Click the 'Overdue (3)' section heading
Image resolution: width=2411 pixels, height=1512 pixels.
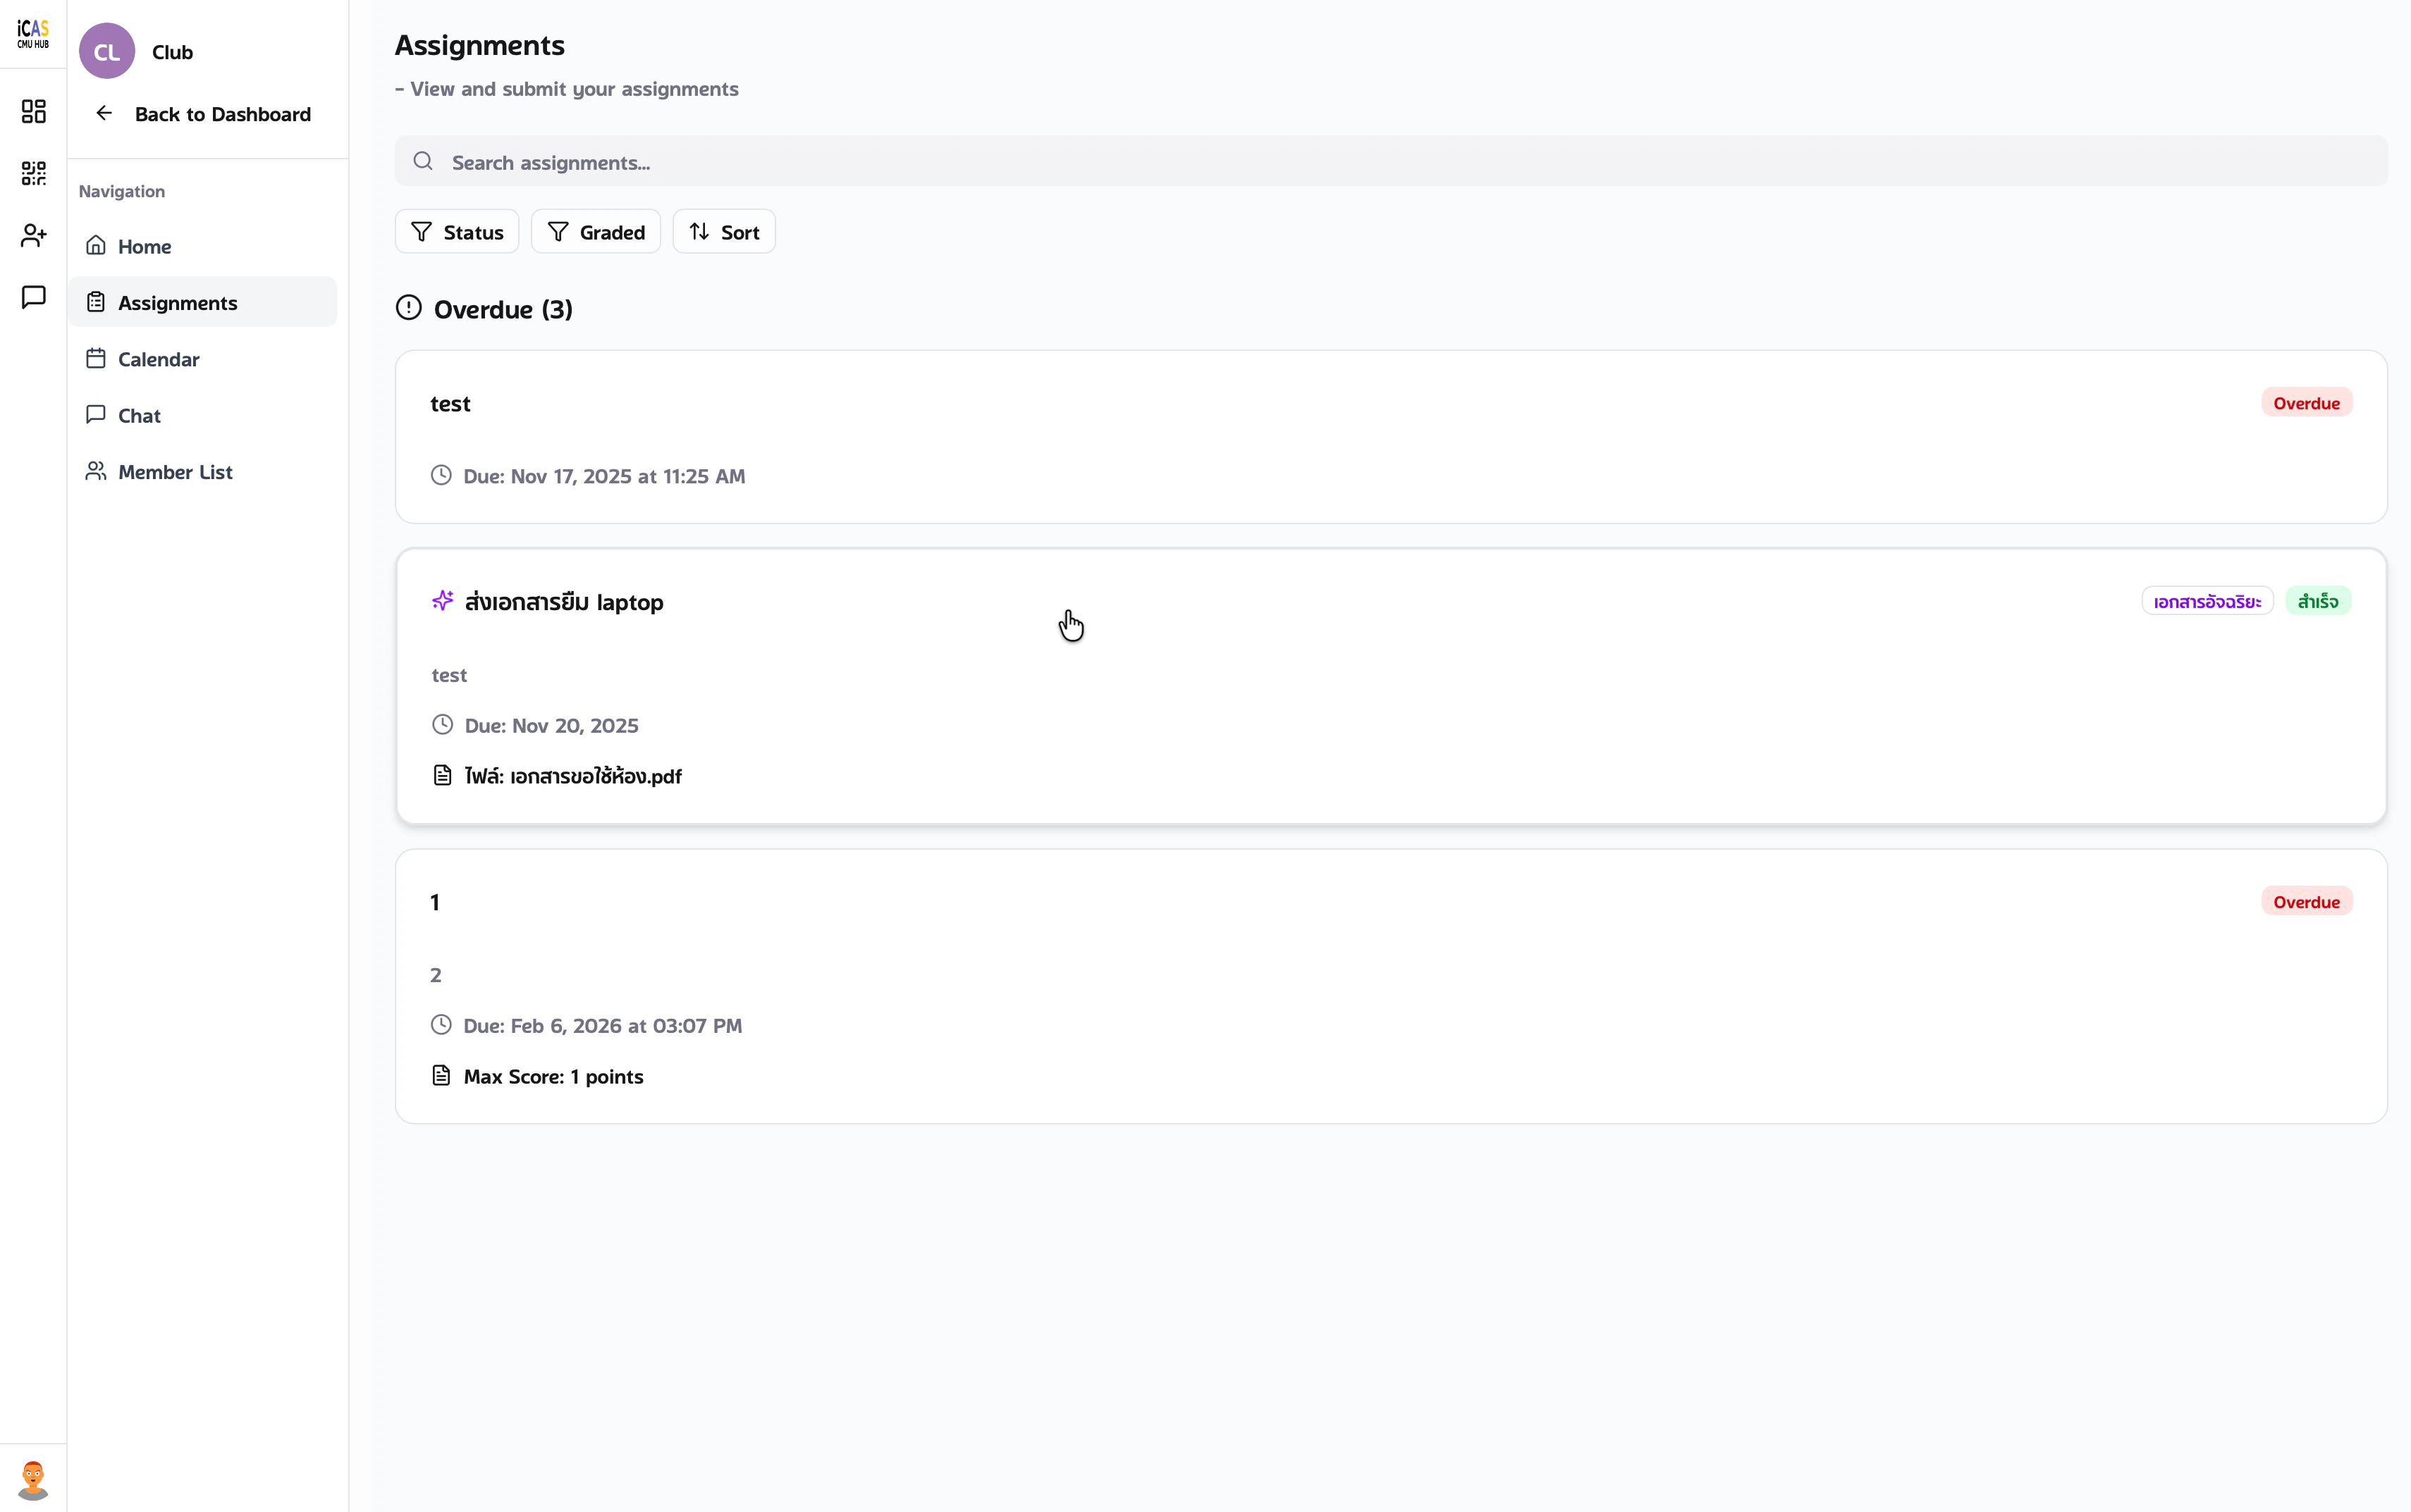pos(503,309)
